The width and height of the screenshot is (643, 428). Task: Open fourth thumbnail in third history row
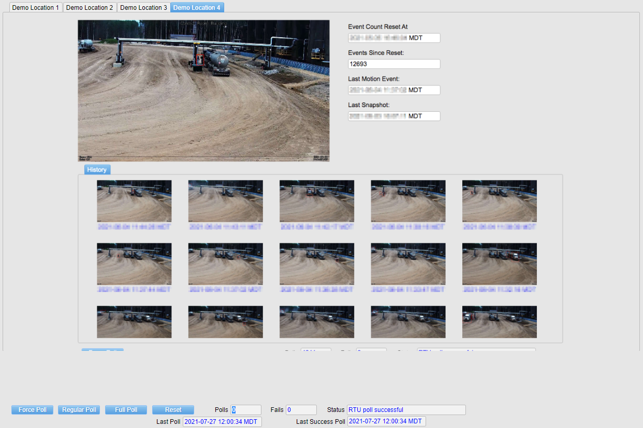coord(408,322)
